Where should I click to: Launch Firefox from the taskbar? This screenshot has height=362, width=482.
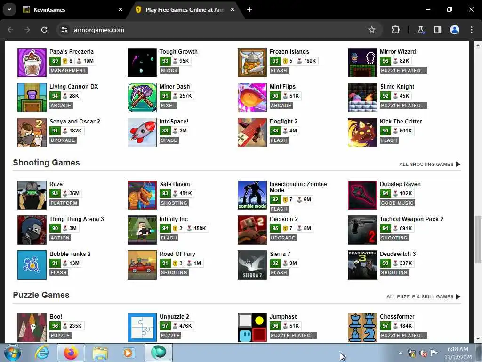point(71,353)
